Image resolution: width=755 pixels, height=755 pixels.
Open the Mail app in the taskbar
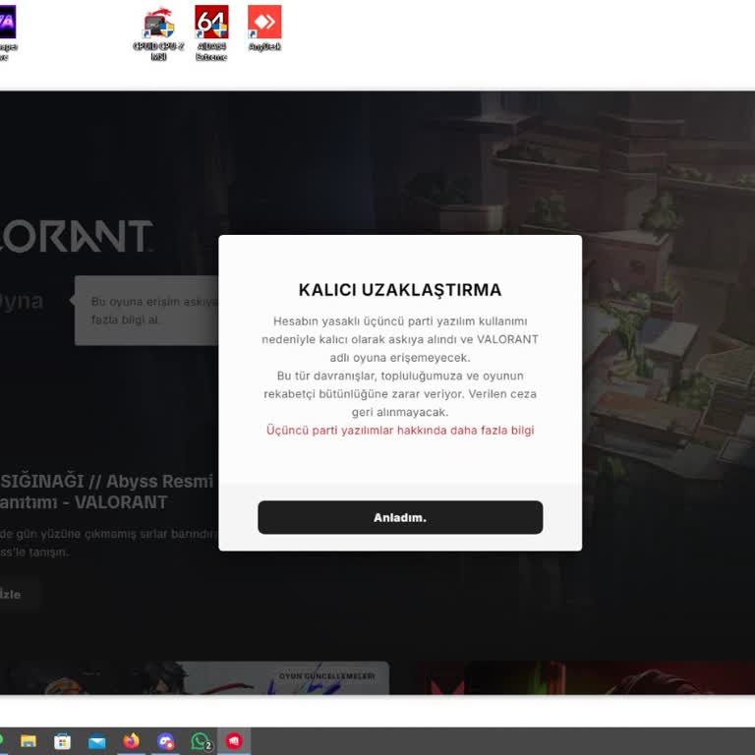96,741
